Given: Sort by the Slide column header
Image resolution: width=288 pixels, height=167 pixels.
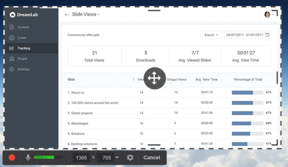Looking at the screenshot, I should pos(71,80).
